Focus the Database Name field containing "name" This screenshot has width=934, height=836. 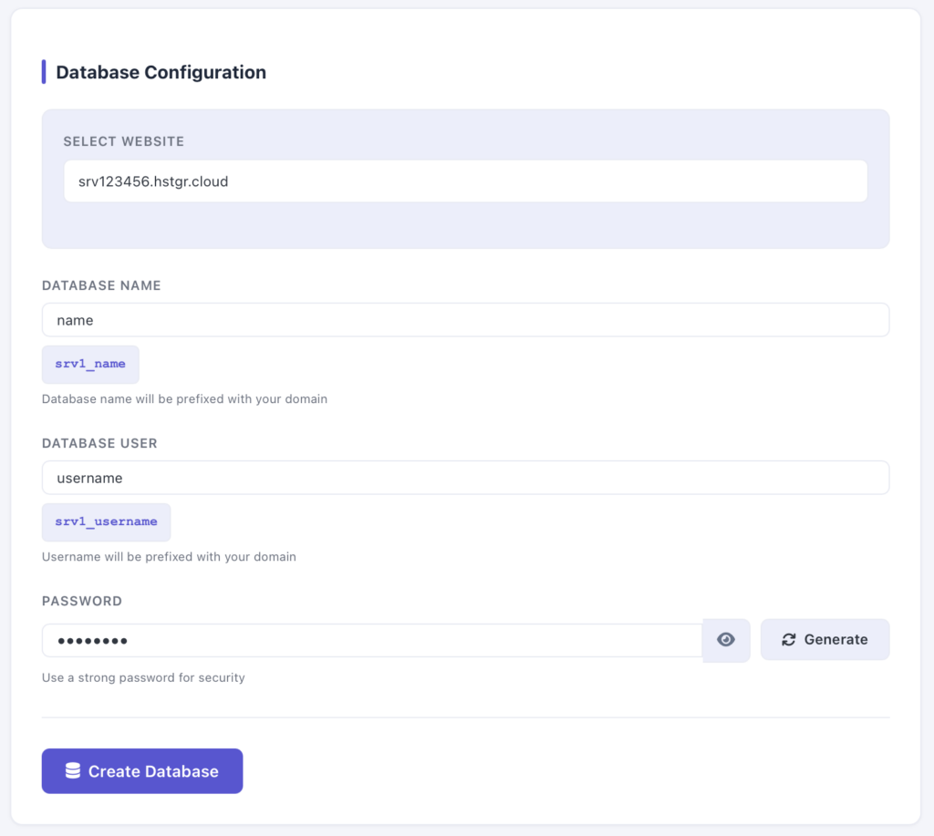[465, 320]
